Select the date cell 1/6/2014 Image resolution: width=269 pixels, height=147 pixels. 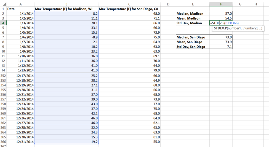click(x=21, y=37)
